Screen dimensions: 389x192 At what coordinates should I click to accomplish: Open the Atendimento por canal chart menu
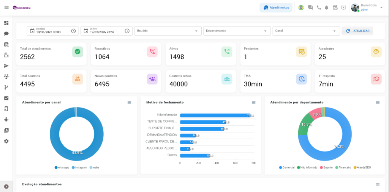tap(129, 102)
